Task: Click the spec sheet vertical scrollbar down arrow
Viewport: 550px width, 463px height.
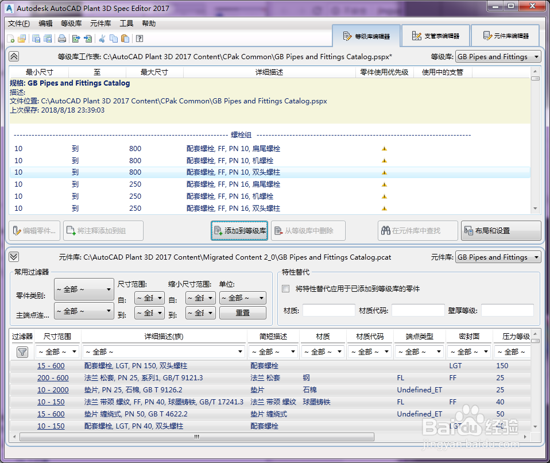Action: click(x=535, y=209)
